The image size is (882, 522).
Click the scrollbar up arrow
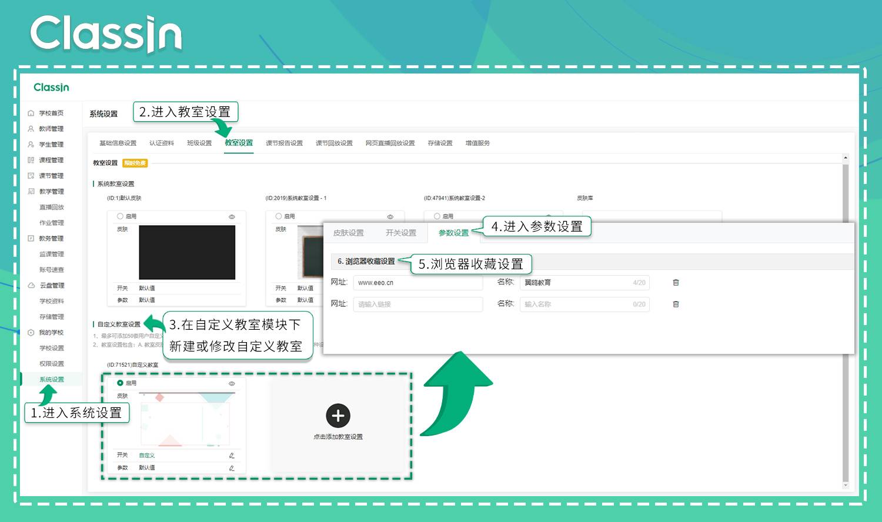tap(846, 158)
